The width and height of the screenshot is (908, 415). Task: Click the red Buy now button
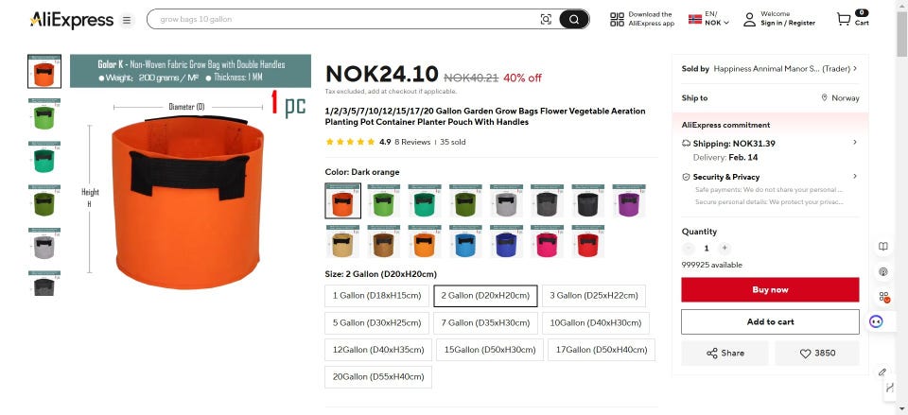tap(770, 289)
